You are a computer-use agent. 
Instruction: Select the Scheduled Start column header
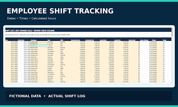pos(75,40)
